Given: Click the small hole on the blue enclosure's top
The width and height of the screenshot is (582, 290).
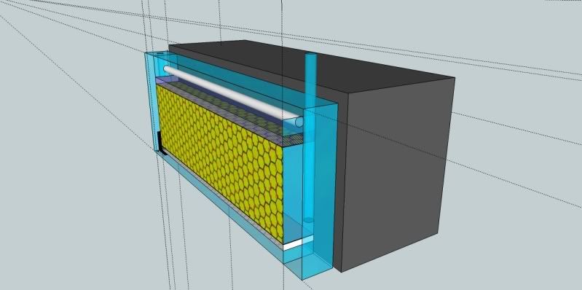Looking at the screenshot, I should point(160,54).
